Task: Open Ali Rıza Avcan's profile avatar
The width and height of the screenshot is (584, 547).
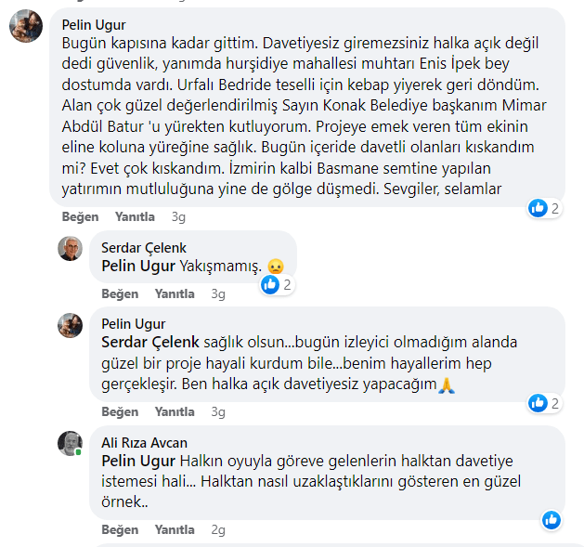Action: [71, 442]
